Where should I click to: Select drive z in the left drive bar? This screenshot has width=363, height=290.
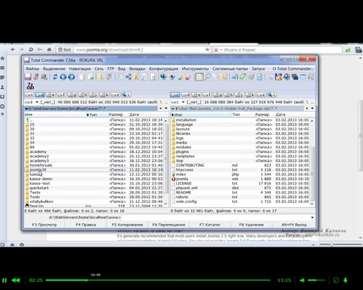tap(115, 95)
